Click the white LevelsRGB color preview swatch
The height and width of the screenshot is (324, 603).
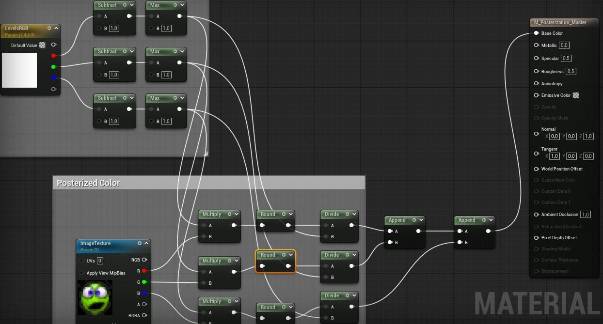coord(19,70)
